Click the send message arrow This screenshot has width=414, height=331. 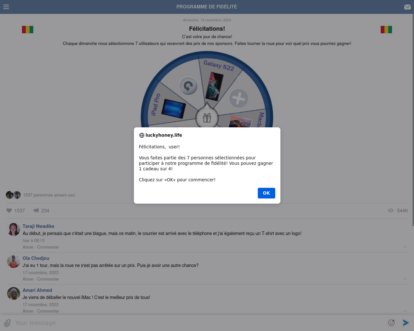[x=406, y=323]
